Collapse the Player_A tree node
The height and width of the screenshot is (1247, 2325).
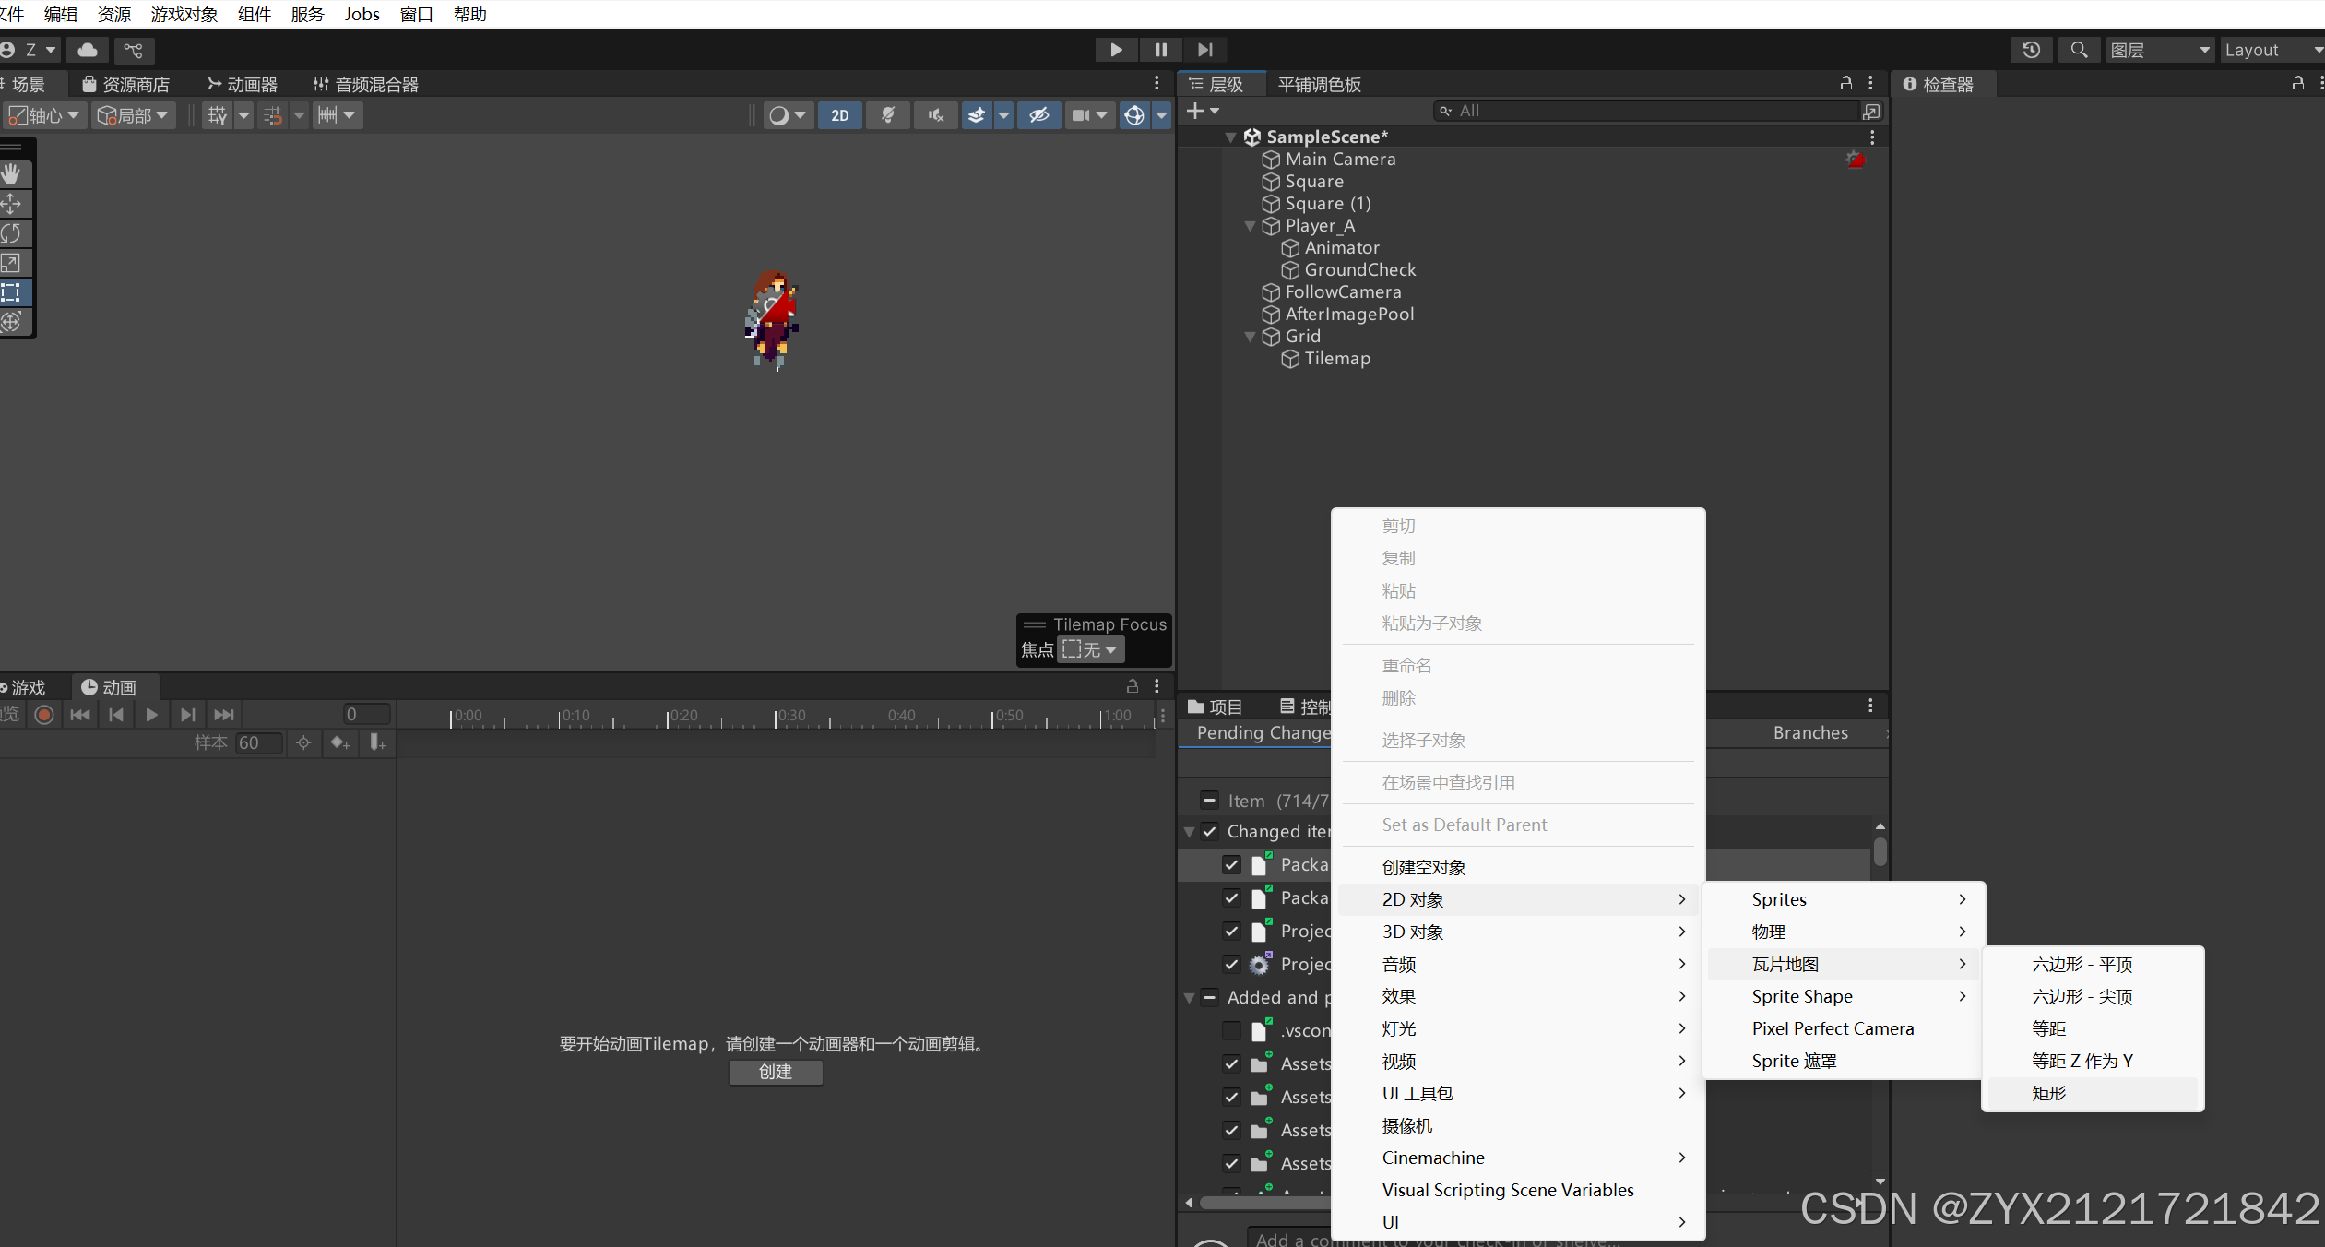point(1250,226)
